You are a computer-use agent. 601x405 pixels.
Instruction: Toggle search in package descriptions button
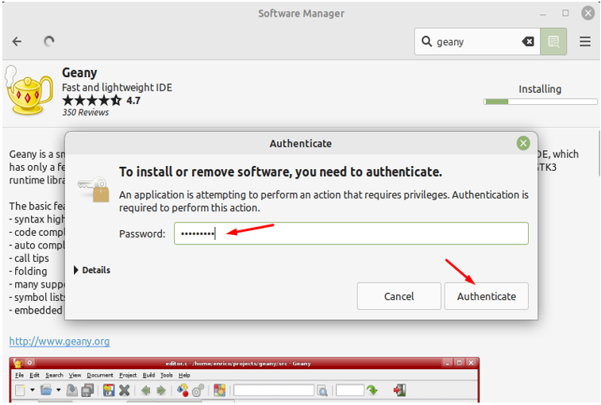553,41
